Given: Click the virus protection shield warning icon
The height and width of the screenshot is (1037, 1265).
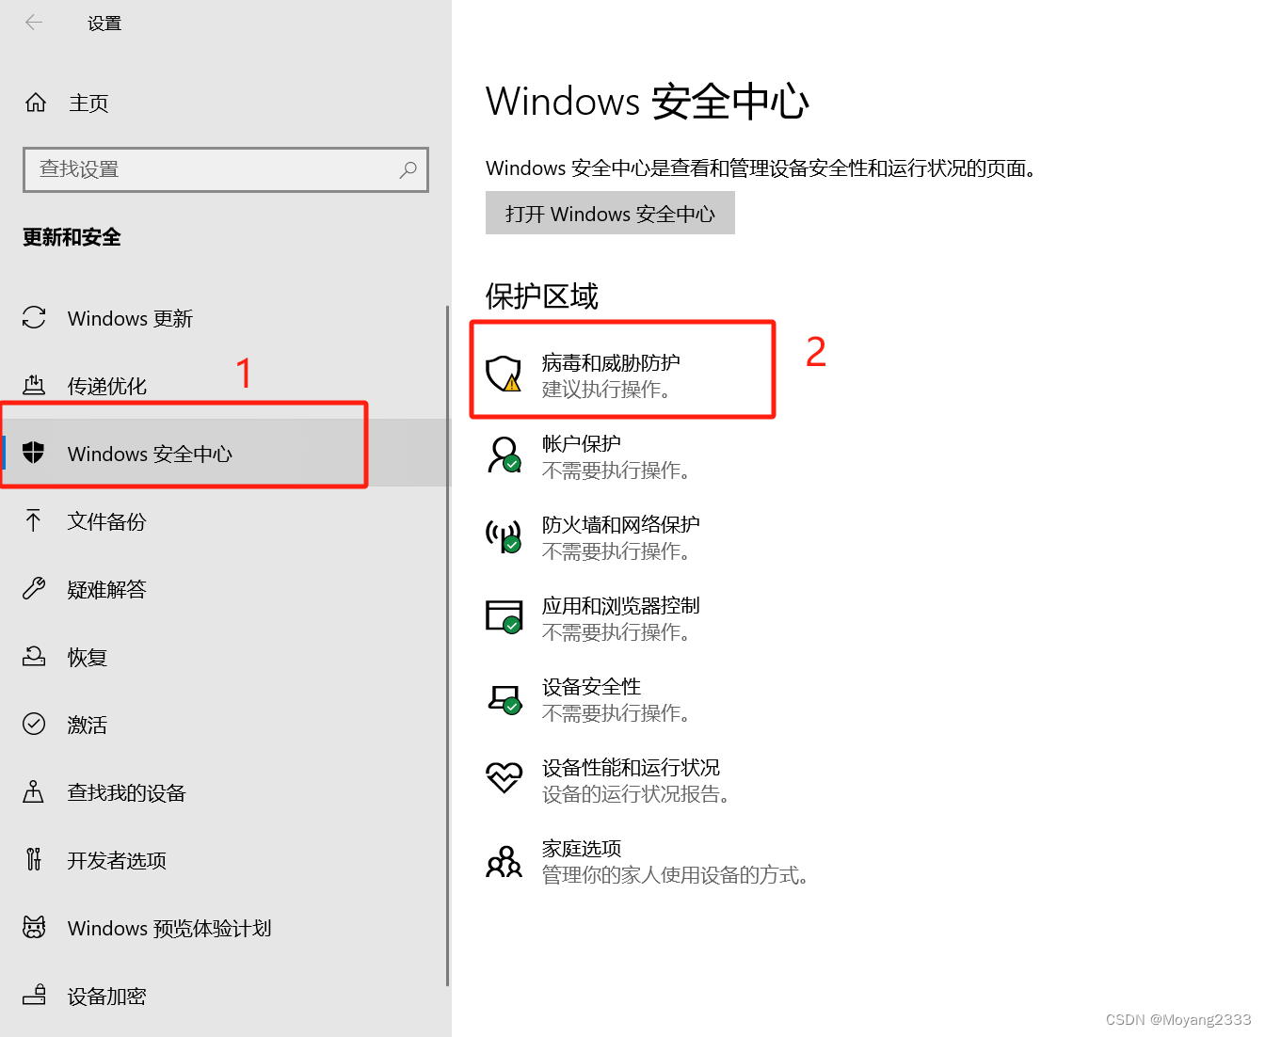Looking at the screenshot, I should pos(504,375).
